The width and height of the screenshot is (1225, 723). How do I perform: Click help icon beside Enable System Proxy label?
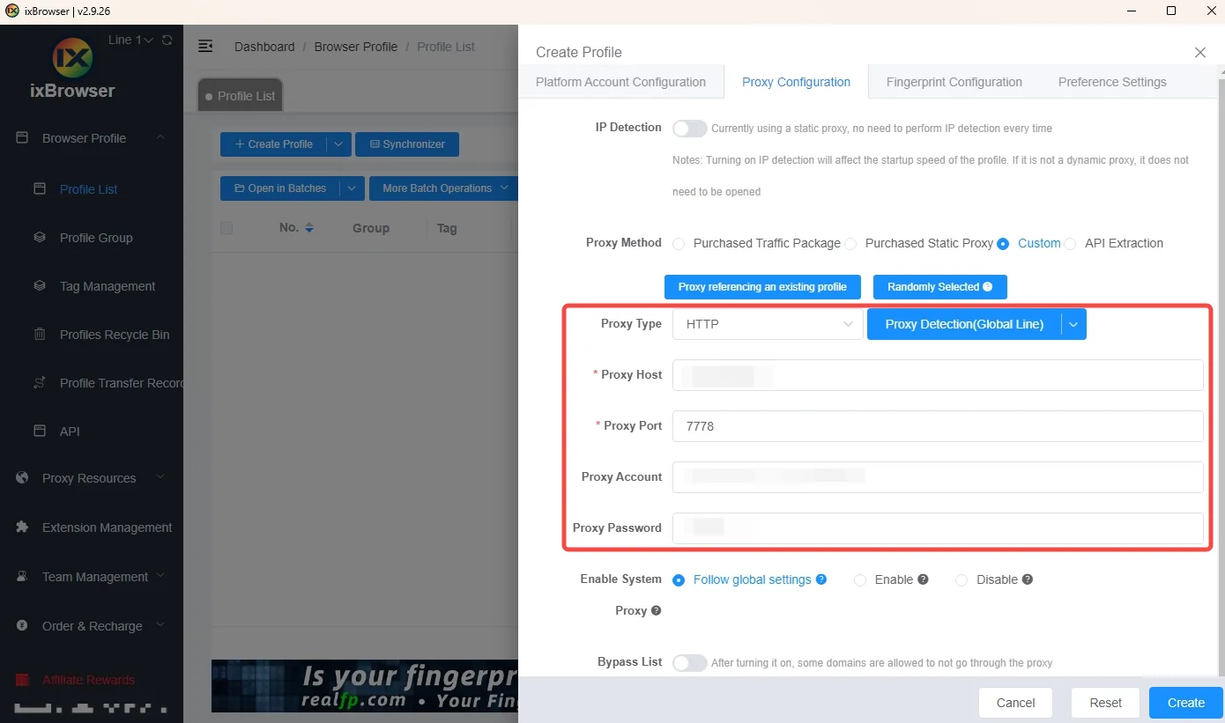(x=656, y=610)
